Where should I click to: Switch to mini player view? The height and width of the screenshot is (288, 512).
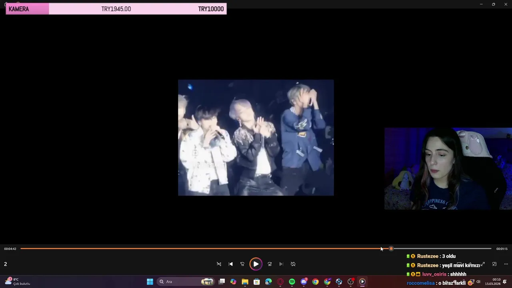[494, 264]
